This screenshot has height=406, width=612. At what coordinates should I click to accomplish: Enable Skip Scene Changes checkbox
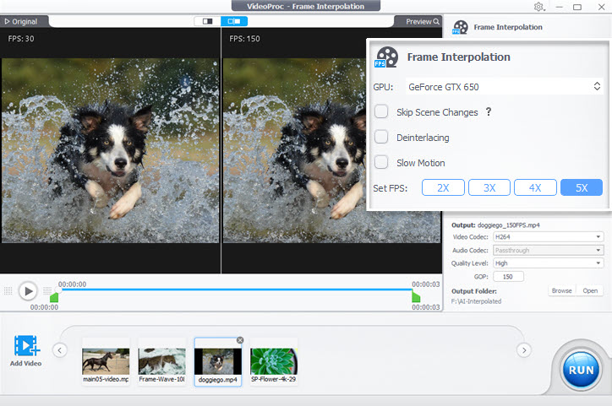click(382, 112)
